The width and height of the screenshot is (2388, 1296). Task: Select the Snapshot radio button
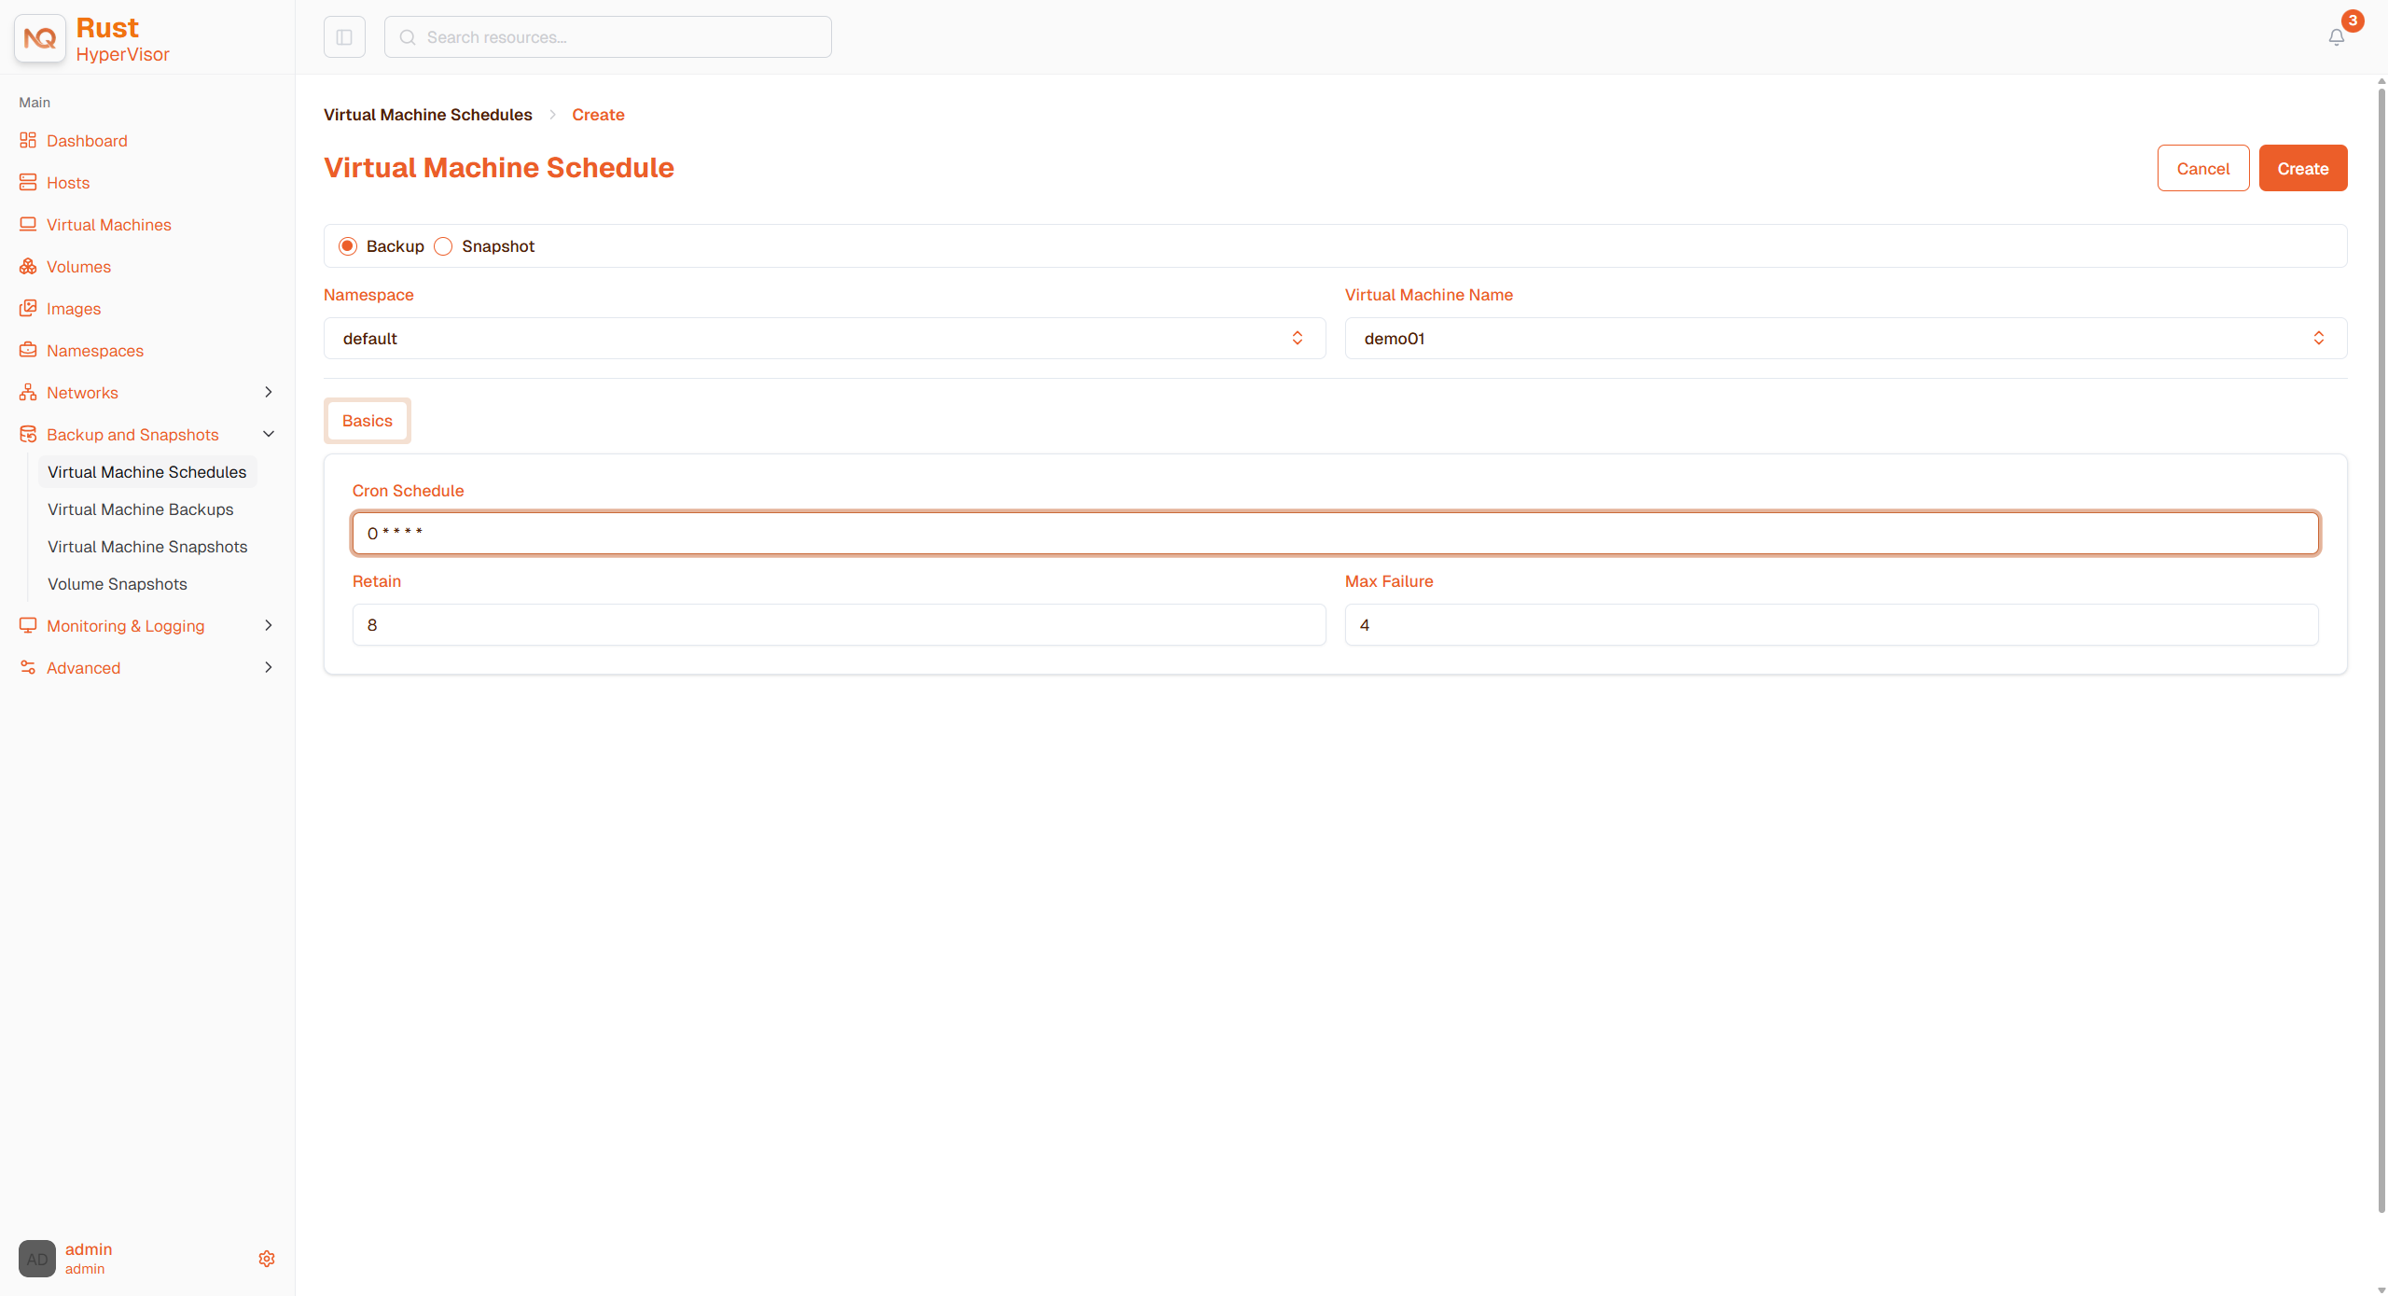pos(444,246)
